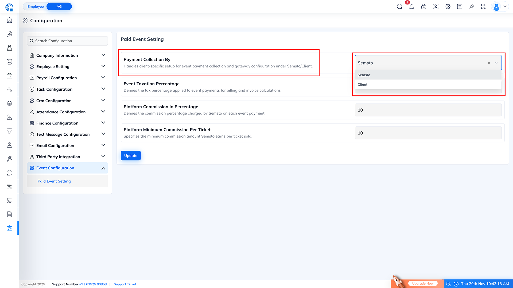Image resolution: width=513 pixels, height=288 pixels.
Task: Select Paid Event Setting in the menu
Action: tap(54, 181)
